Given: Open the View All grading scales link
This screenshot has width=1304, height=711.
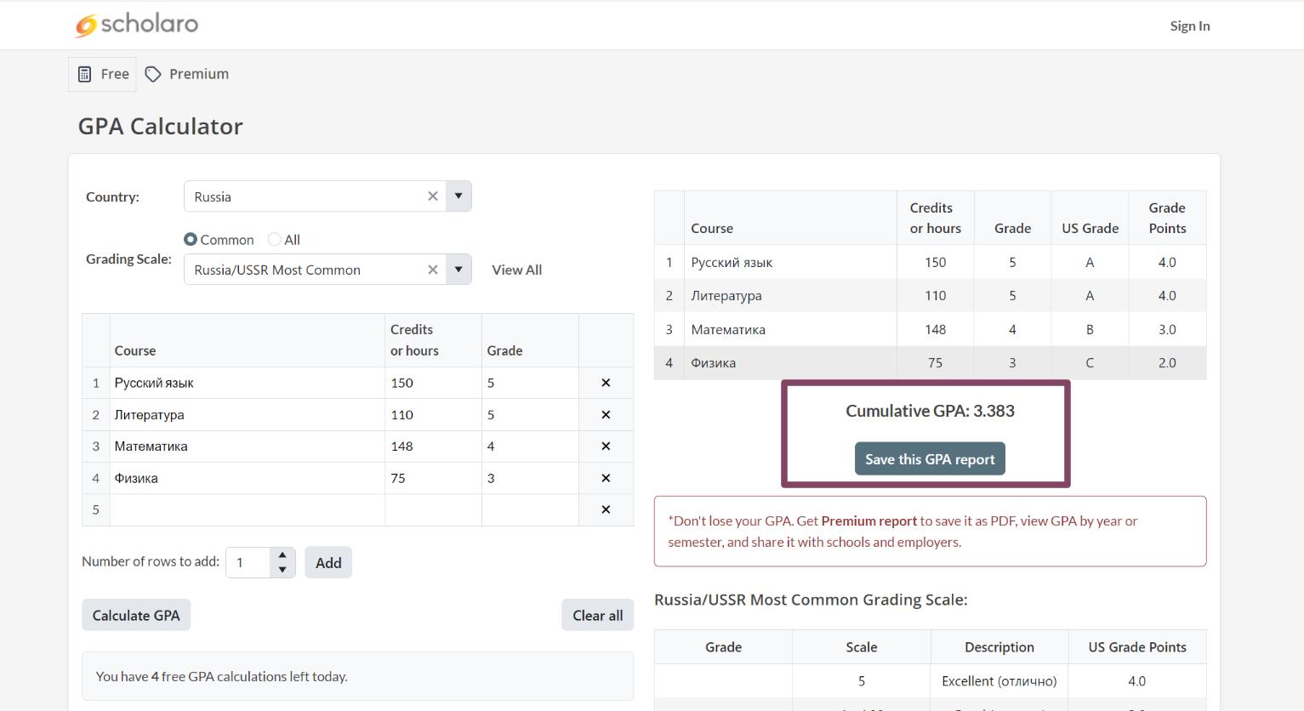Looking at the screenshot, I should [x=516, y=270].
